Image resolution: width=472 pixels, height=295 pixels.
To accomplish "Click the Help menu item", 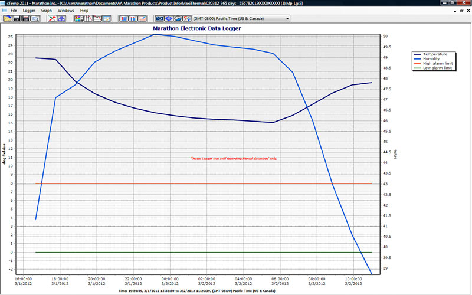I will 84,11.
